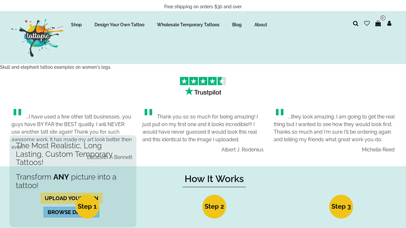Click the user account icon
This screenshot has width=406, height=228.
tap(389, 23)
